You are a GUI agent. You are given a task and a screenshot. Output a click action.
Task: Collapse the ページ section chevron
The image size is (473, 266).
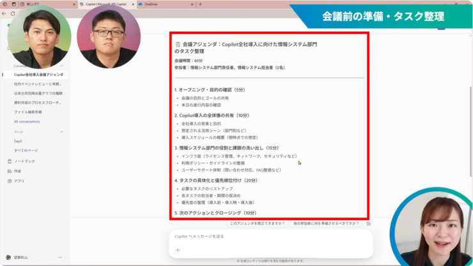[61, 132]
